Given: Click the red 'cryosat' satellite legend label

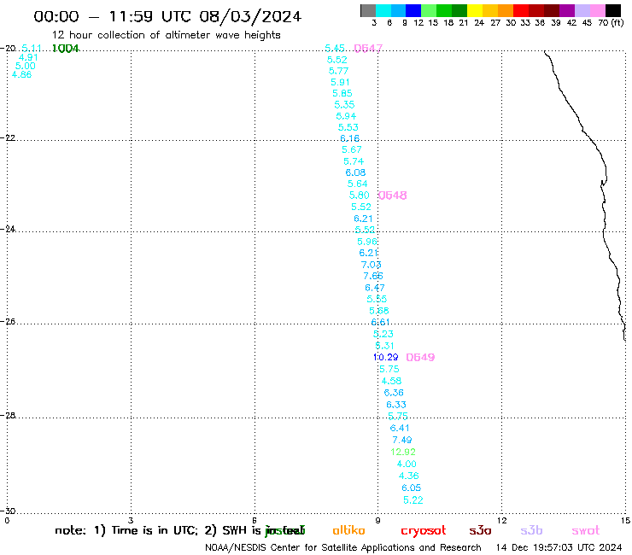Looking at the screenshot, I should [424, 531].
